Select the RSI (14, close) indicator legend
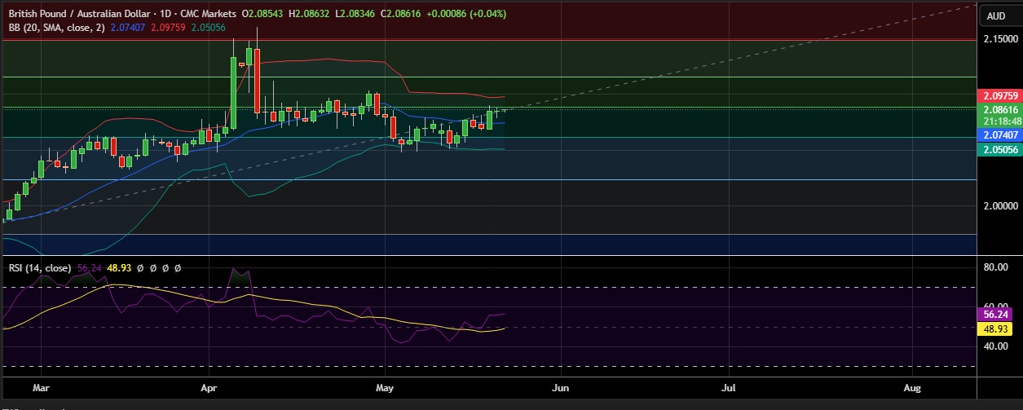The image size is (1023, 410). point(38,267)
